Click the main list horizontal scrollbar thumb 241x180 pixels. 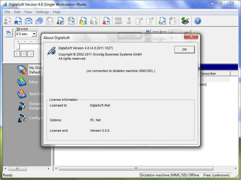click(x=136, y=169)
